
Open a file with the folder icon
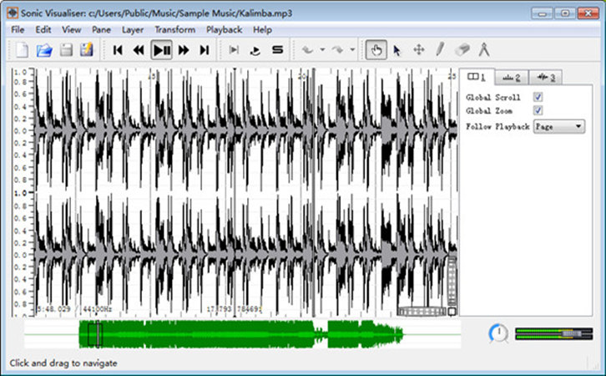coord(44,50)
